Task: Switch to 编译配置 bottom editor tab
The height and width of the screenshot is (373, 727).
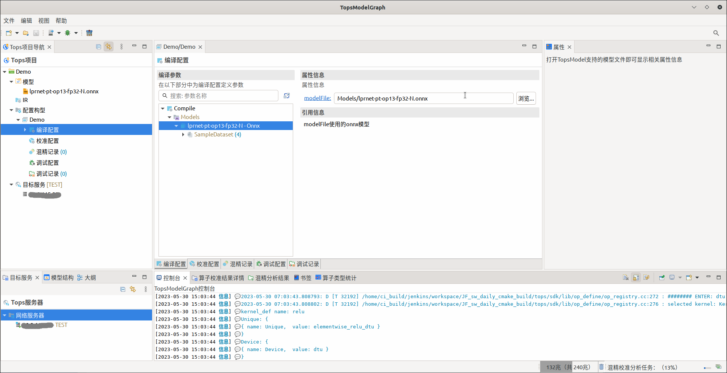Action: click(x=171, y=264)
